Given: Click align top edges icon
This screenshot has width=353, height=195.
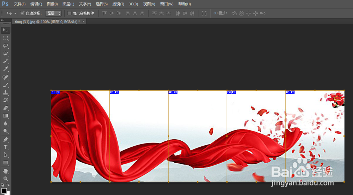Looking at the screenshot, I should point(104,13).
